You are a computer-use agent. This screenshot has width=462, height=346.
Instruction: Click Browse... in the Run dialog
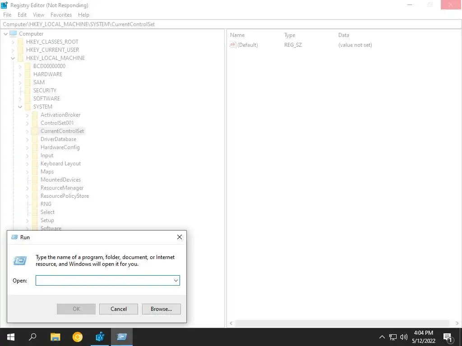[x=161, y=309]
